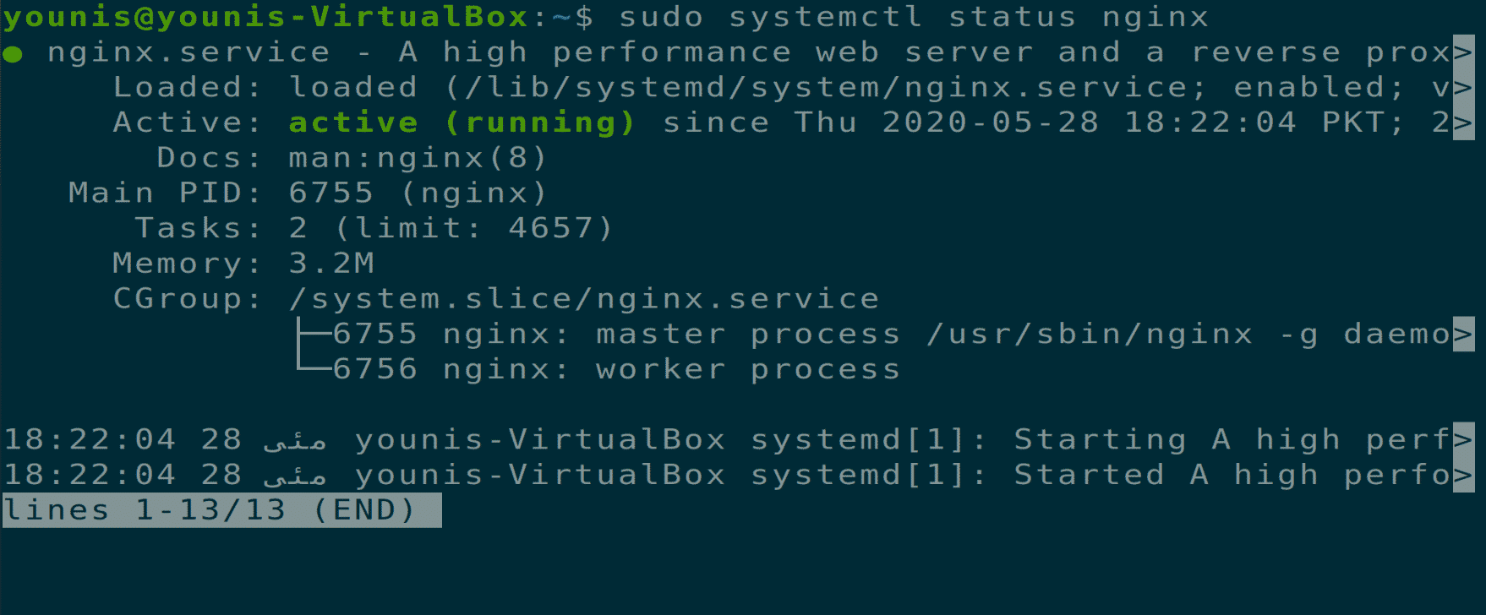This screenshot has height=615, width=1486.
Task: Click the CGroup path /system.slice/nginx.service
Action: click(x=583, y=299)
